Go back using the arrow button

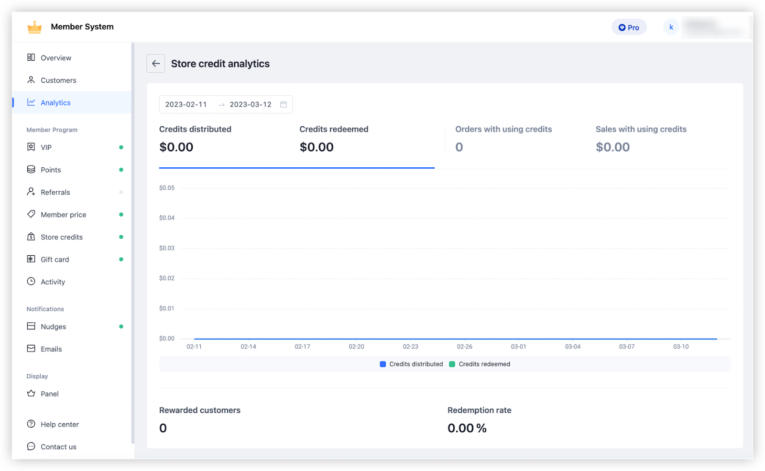(155, 63)
